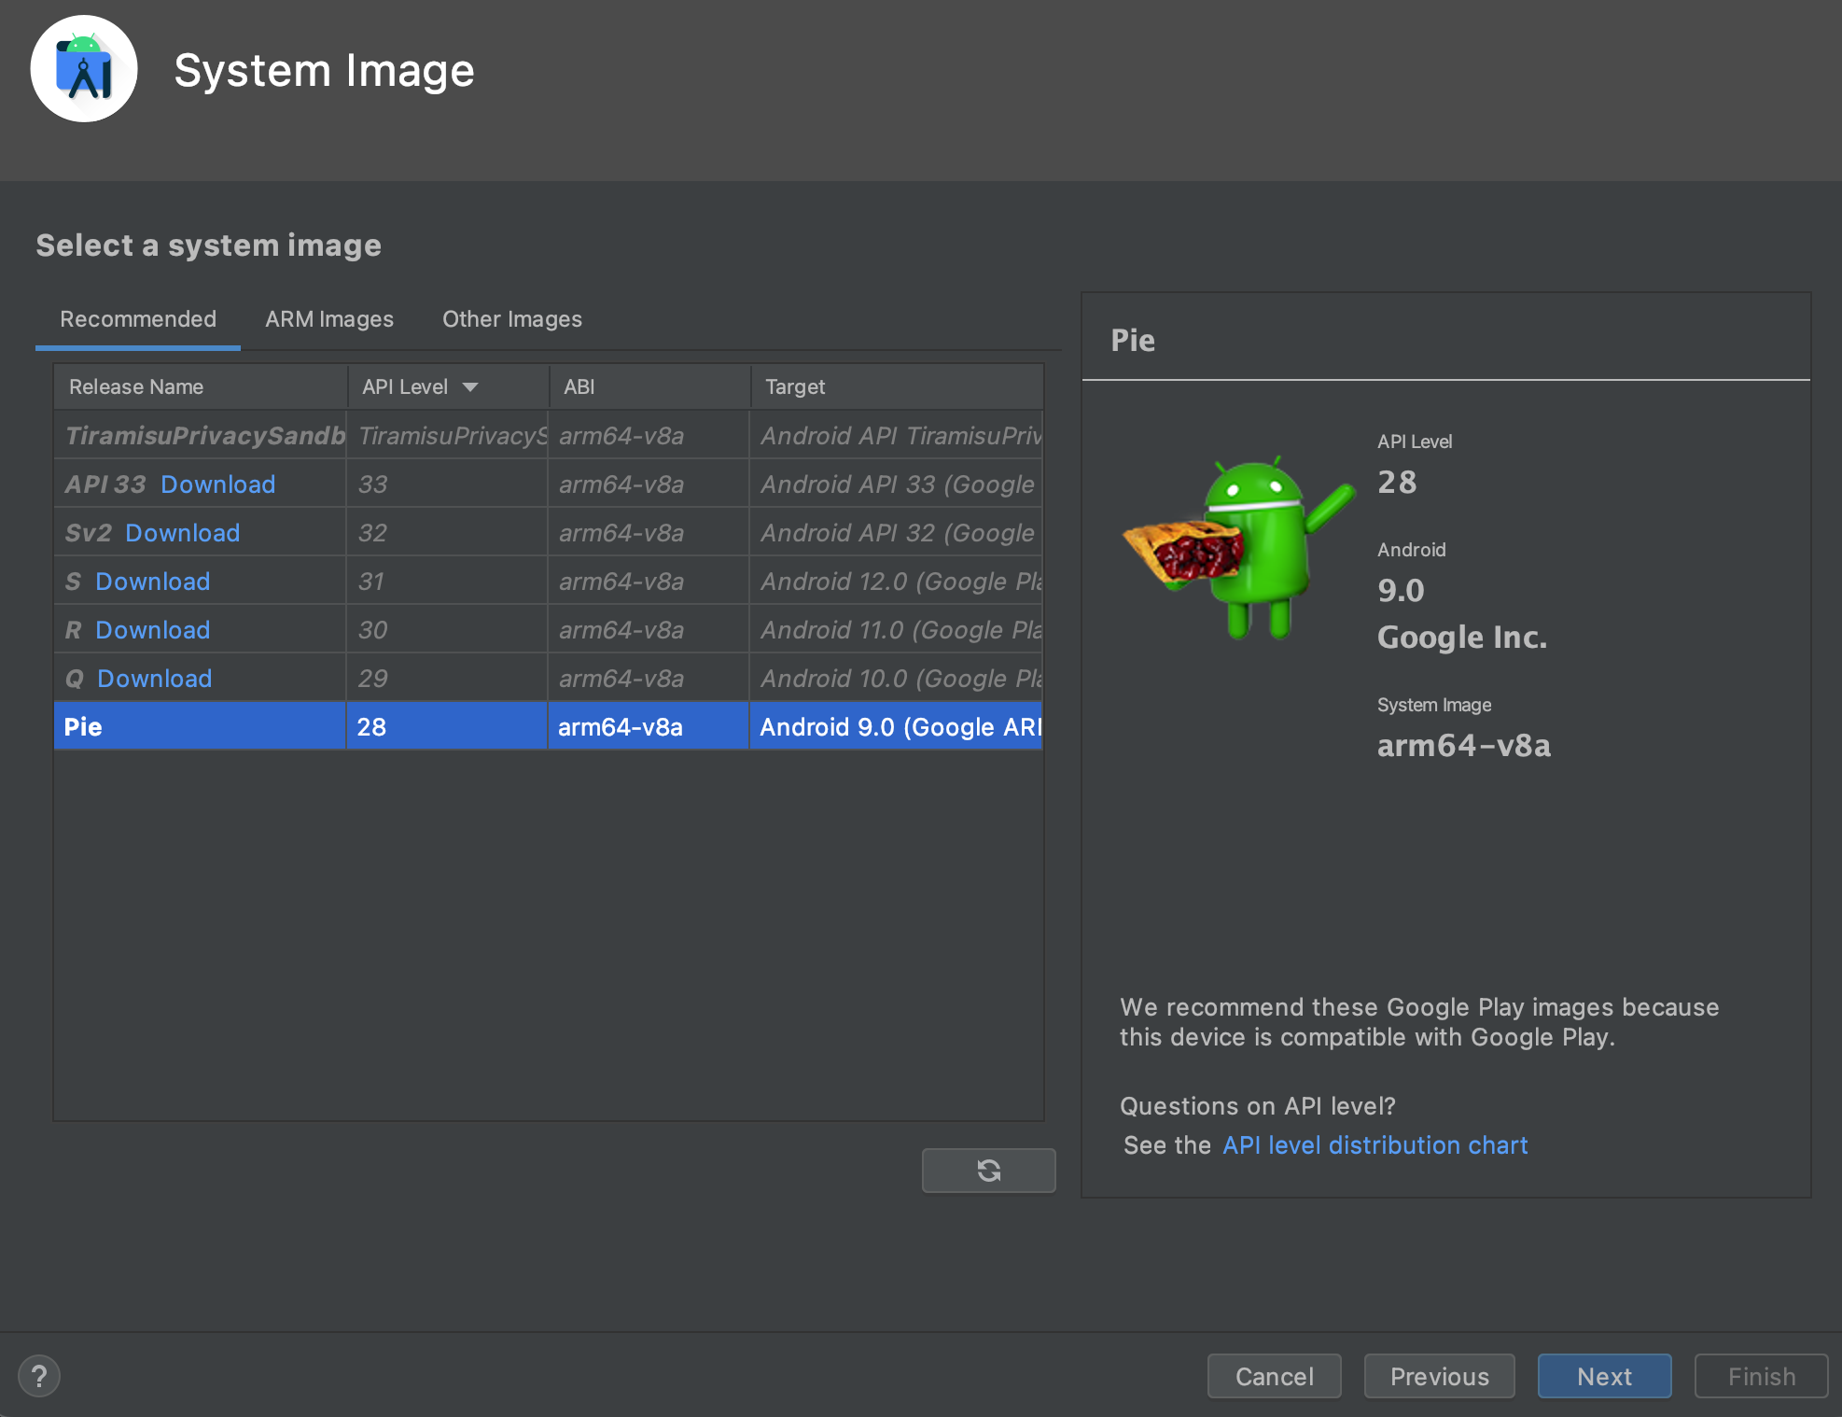This screenshot has width=1842, height=1417.
Task: Click Android 10.0 target cell
Action: click(897, 679)
